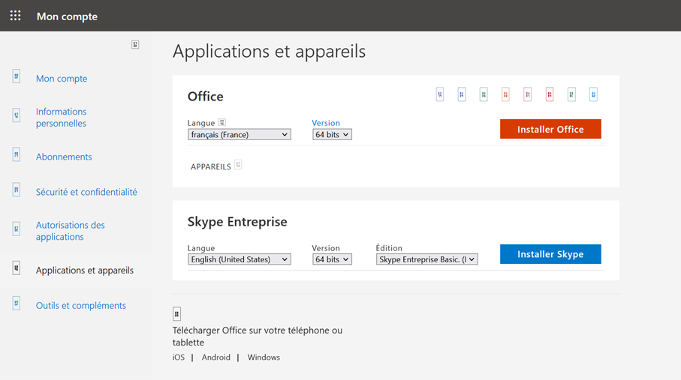The height and width of the screenshot is (380, 681).
Task: Click the info icon next to Office Langue
Action: pos(222,122)
